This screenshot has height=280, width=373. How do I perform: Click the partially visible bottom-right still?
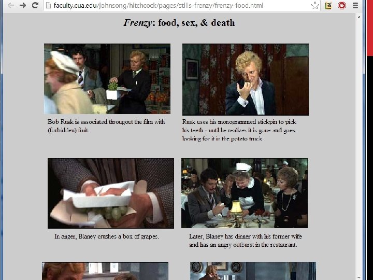253,271
